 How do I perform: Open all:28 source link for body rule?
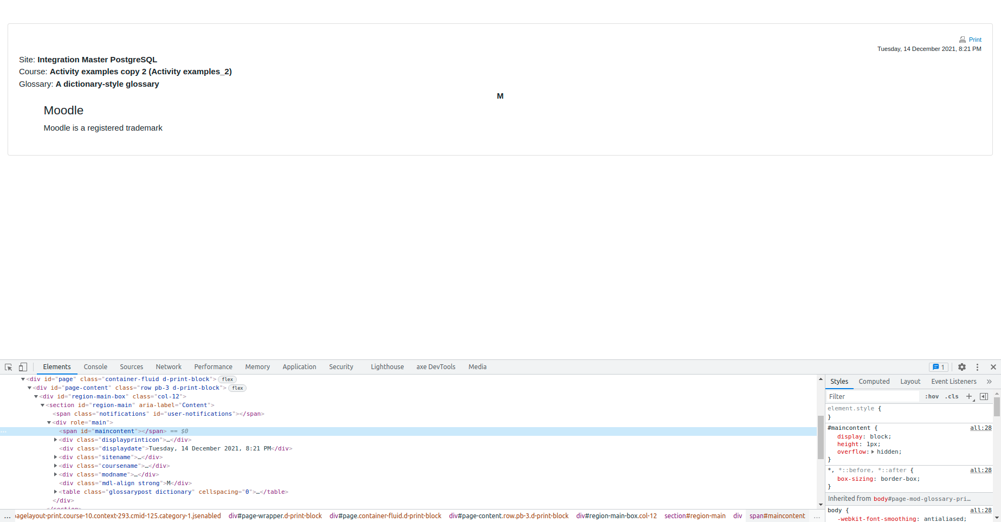(x=980, y=511)
